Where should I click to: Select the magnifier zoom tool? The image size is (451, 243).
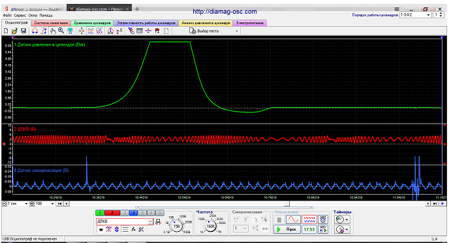pyautogui.click(x=61, y=31)
